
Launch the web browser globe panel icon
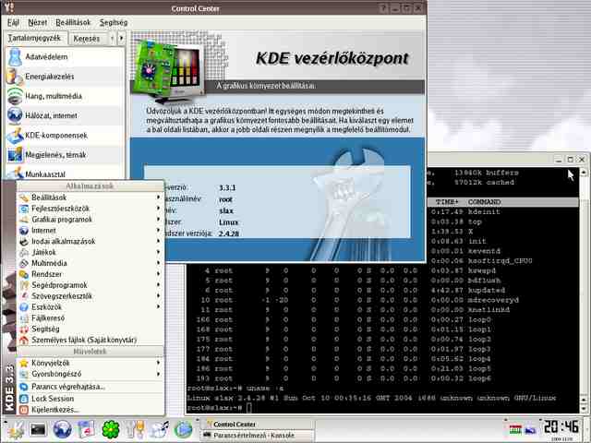pos(62,429)
